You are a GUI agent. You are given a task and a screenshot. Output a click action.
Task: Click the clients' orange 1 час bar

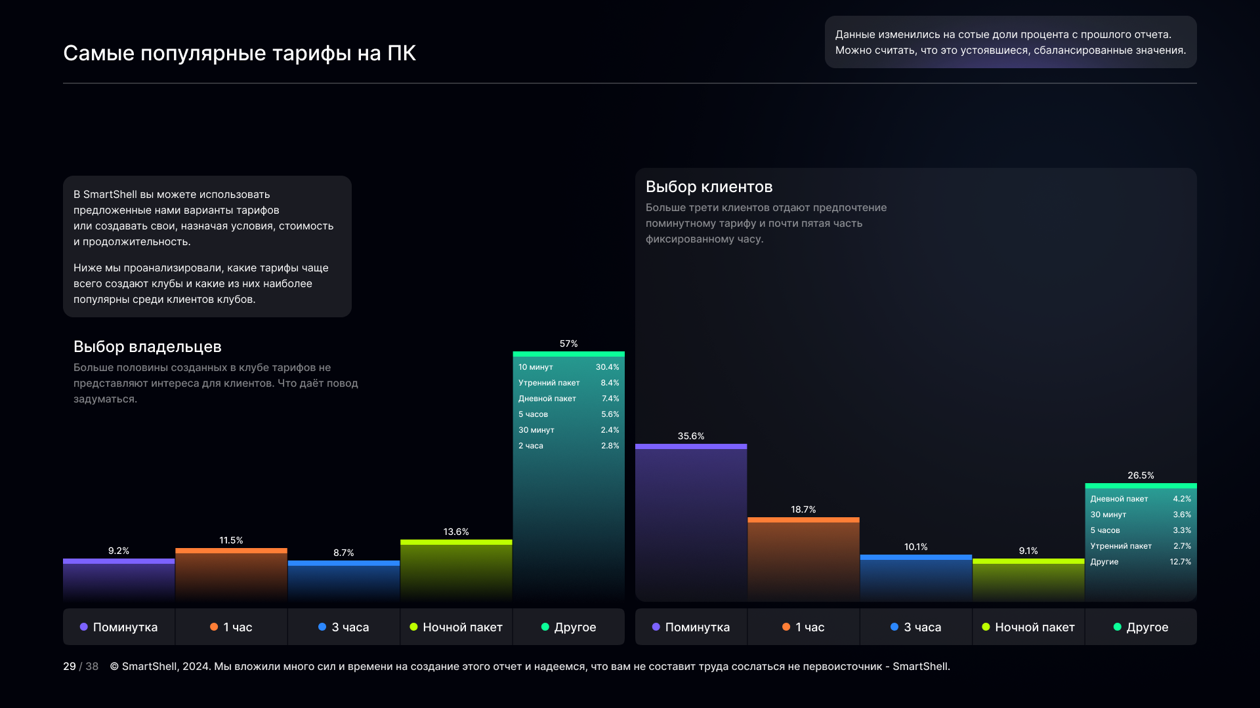803,559
